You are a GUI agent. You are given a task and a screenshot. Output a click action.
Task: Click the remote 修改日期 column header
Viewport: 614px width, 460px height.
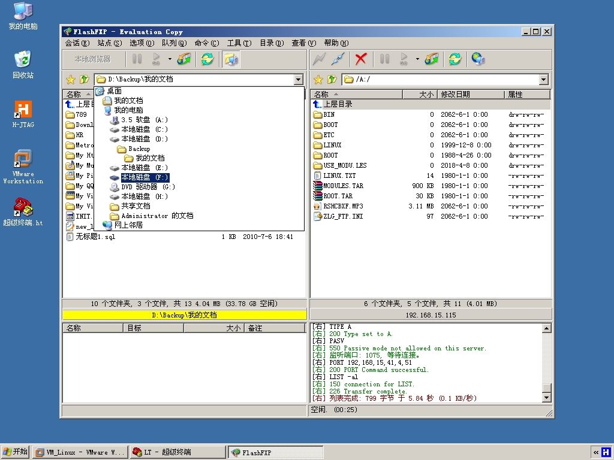[471, 94]
